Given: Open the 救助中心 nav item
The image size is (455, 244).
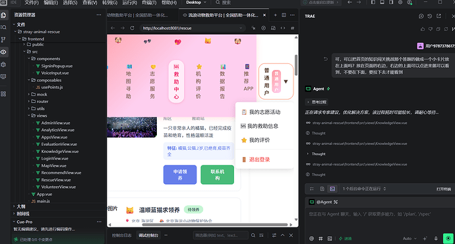Looking at the screenshot, I should tap(176, 82).
